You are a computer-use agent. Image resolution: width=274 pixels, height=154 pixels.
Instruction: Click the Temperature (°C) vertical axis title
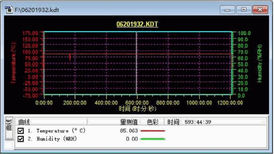[x=13, y=63]
